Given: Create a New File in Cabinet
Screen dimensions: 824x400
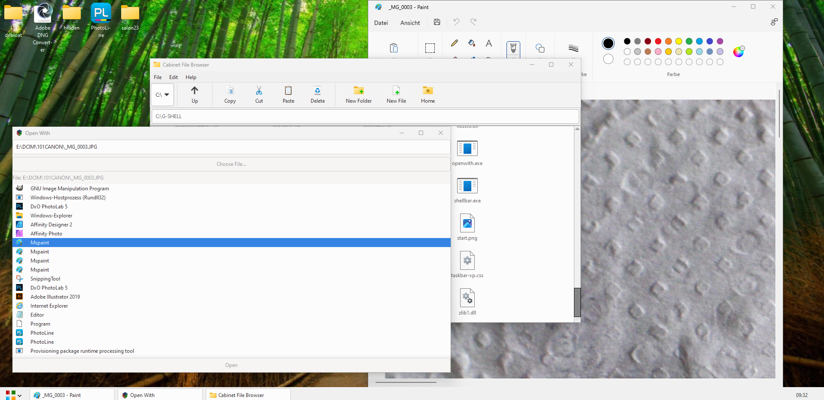Looking at the screenshot, I should [x=396, y=95].
